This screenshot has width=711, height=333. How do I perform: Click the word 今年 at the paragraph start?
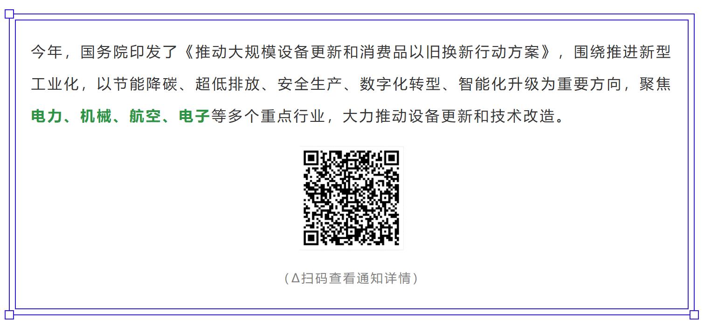47,52
